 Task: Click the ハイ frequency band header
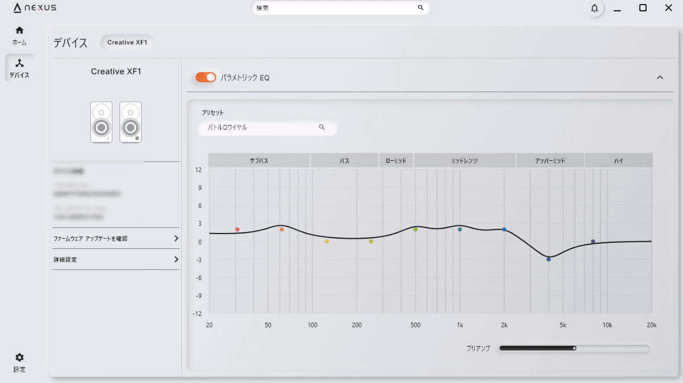[x=619, y=161]
